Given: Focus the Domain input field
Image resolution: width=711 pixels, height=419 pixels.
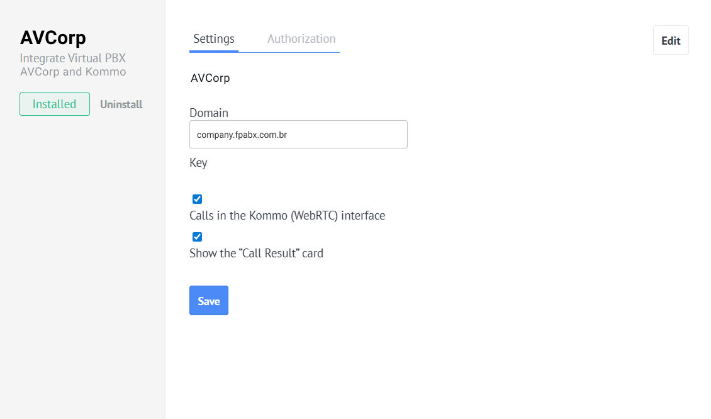Looking at the screenshot, I should (298, 135).
